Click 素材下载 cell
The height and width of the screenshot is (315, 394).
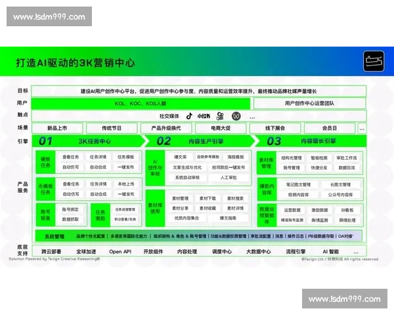coord(208,198)
